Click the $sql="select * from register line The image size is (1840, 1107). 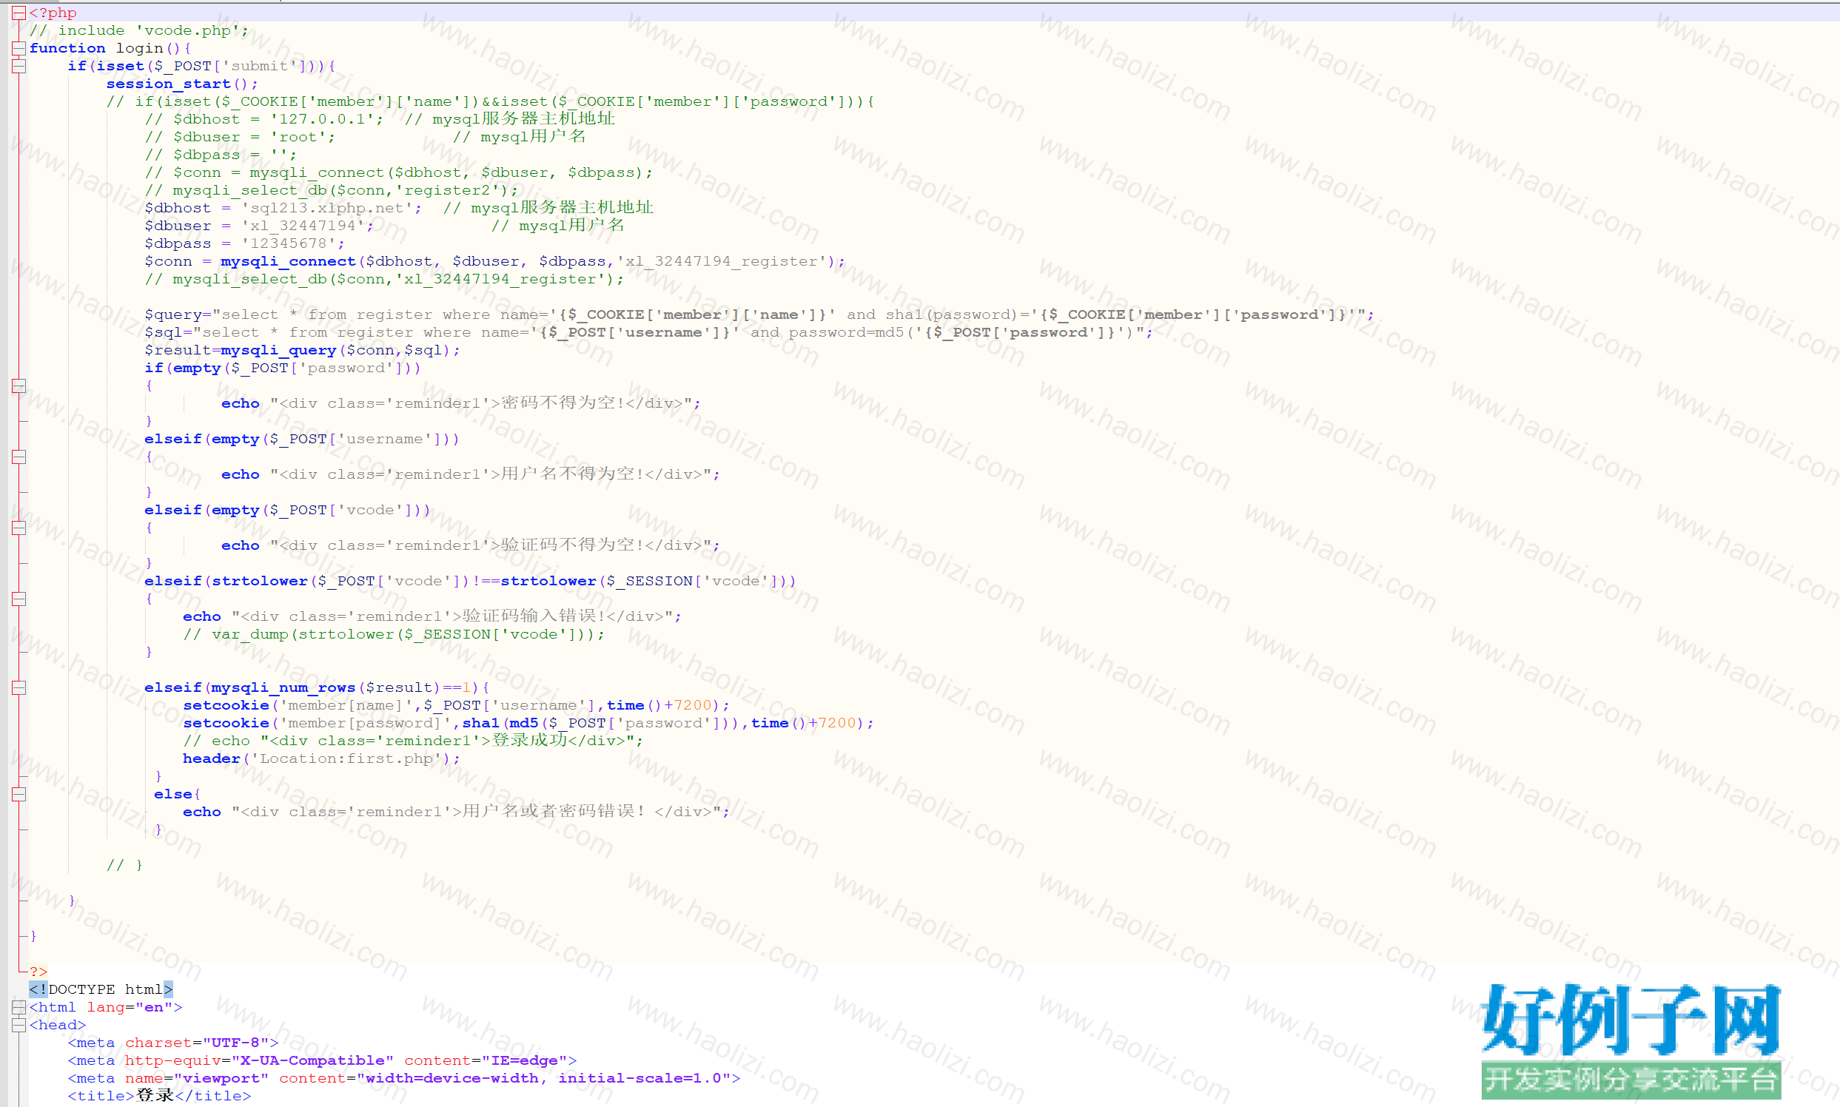click(x=648, y=333)
